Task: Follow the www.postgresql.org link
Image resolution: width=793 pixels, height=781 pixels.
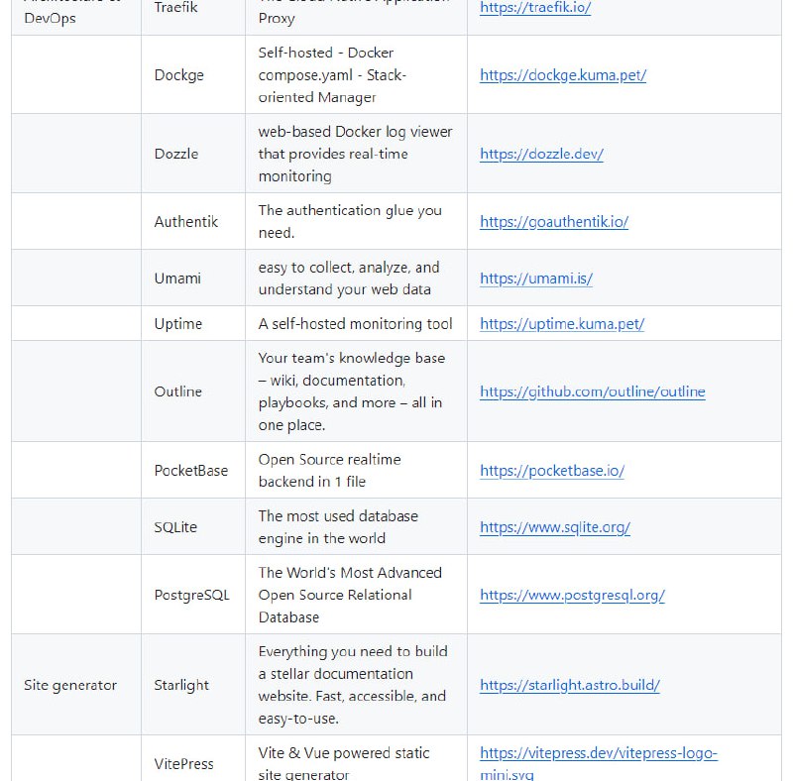Action: point(572,596)
